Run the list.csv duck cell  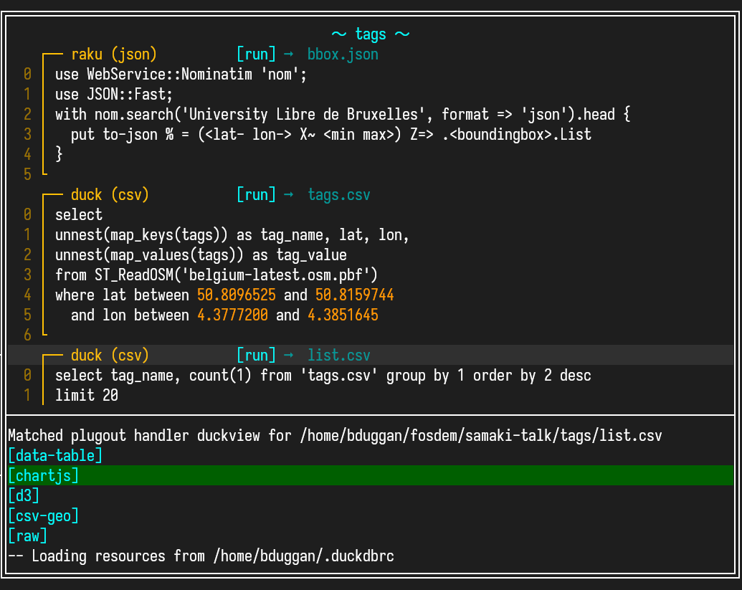point(255,356)
